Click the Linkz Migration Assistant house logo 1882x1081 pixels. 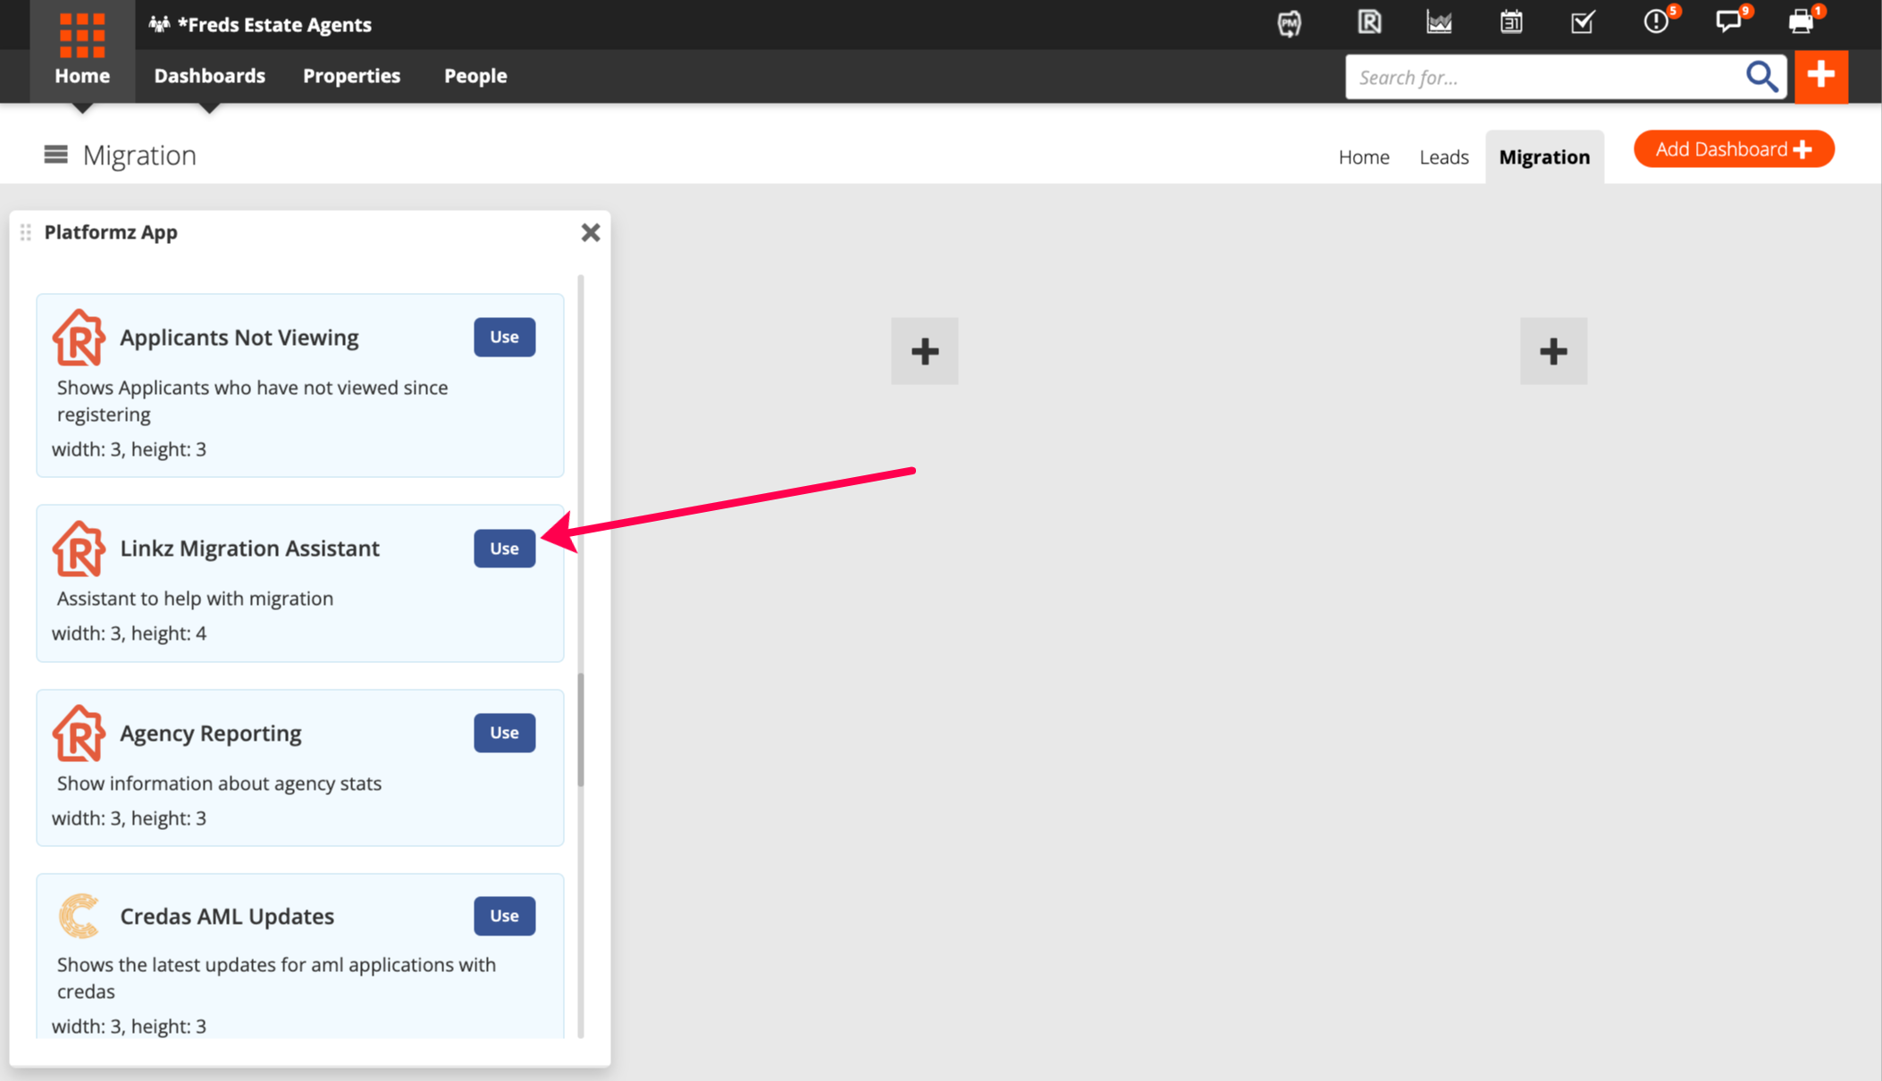79,549
